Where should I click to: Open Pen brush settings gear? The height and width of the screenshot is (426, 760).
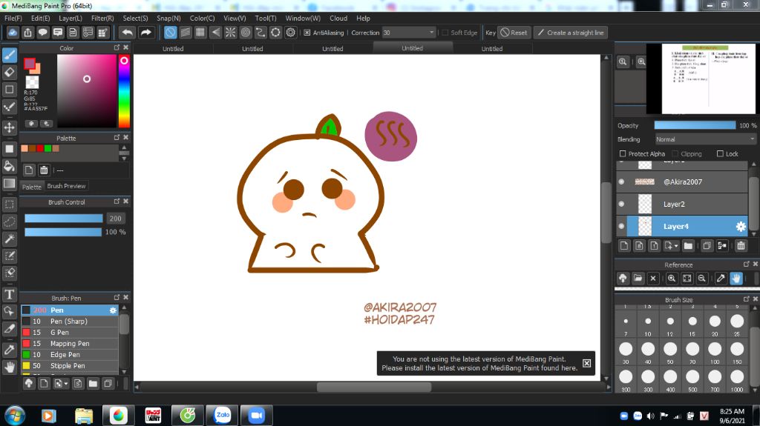pos(113,310)
